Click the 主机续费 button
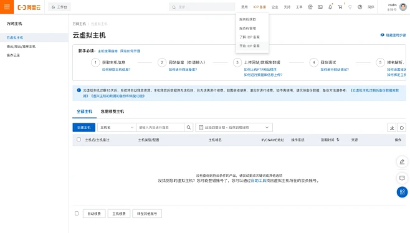This screenshot has height=233, width=410. click(x=119, y=214)
